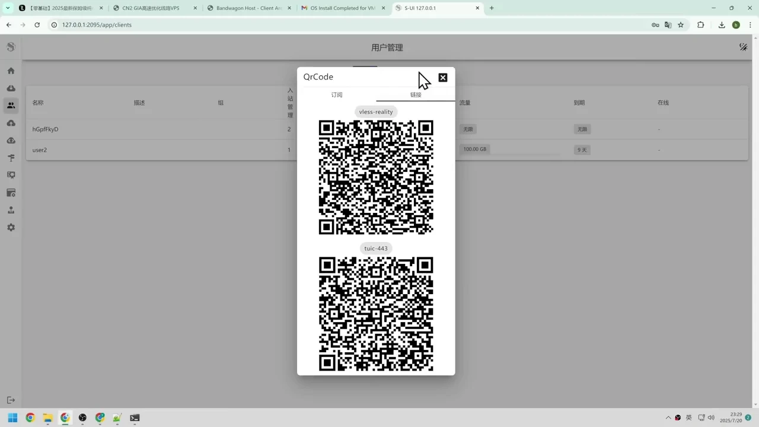The height and width of the screenshot is (427, 759).
Task: Click the address bar URL
Action: click(97, 25)
